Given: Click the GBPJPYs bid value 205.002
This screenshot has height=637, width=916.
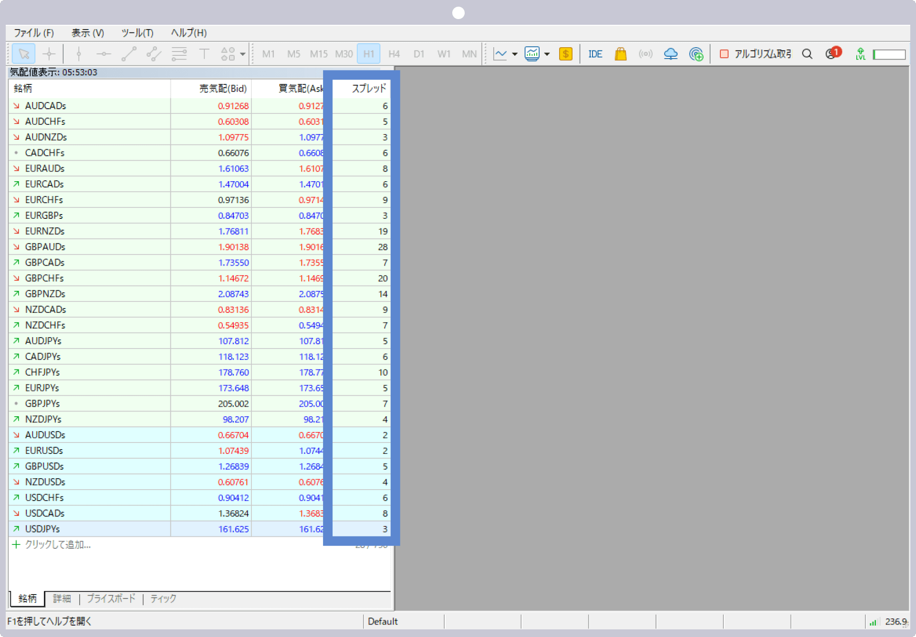Looking at the screenshot, I should (233, 404).
